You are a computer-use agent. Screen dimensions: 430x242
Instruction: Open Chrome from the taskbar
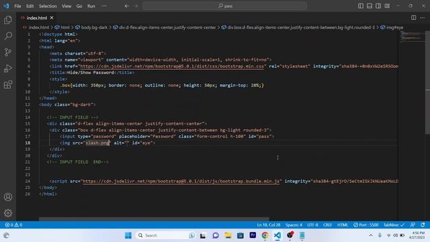(x=265, y=235)
